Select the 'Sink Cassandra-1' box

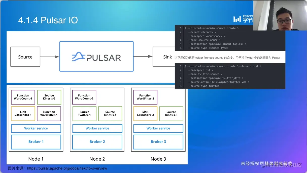pyautogui.click(x=23, y=113)
